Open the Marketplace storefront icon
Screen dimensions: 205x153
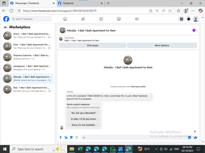pos(119,19)
